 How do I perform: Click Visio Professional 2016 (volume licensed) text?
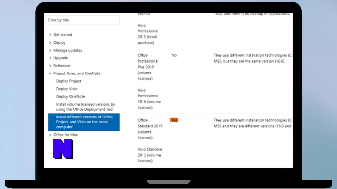[x=149, y=99]
